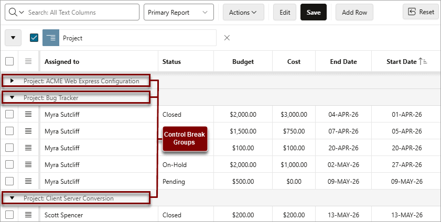441x222 pixels.
Task: Select the checkbox for the Scott Spencer row
Action: [x=9, y=215]
